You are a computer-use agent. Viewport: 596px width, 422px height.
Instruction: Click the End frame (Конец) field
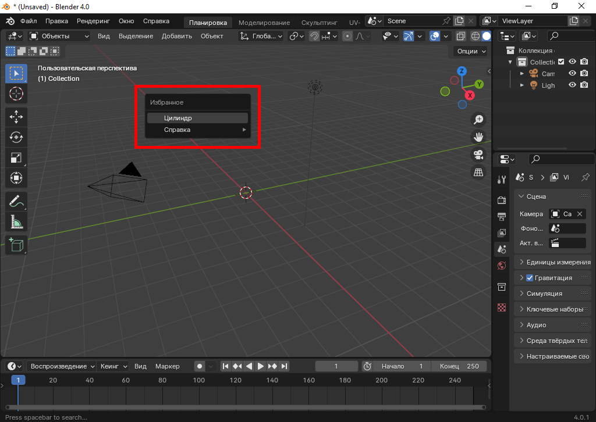[x=459, y=366]
